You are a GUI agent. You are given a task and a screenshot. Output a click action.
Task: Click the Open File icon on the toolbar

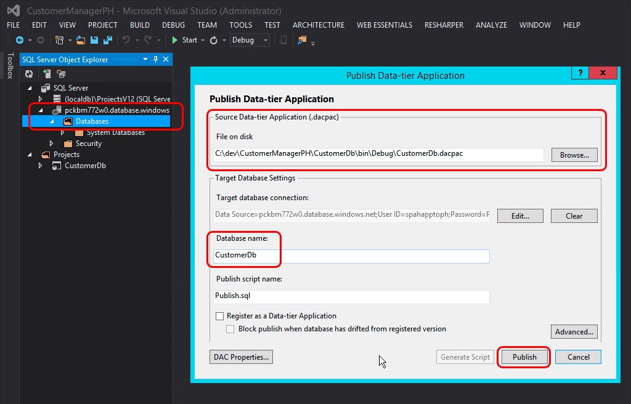click(x=80, y=40)
